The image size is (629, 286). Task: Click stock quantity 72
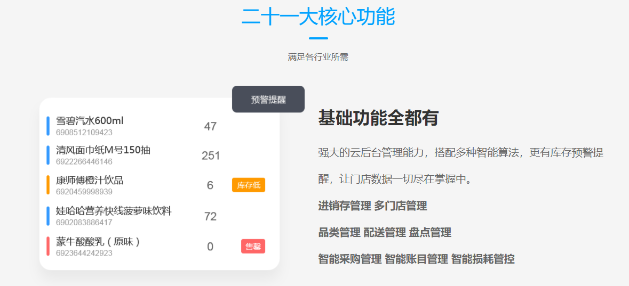pos(210,217)
